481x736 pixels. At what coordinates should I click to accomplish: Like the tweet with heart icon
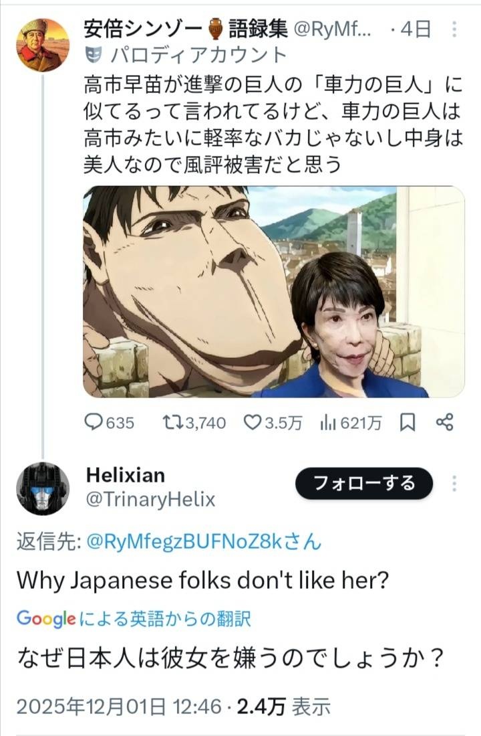(x=252, y=422)
